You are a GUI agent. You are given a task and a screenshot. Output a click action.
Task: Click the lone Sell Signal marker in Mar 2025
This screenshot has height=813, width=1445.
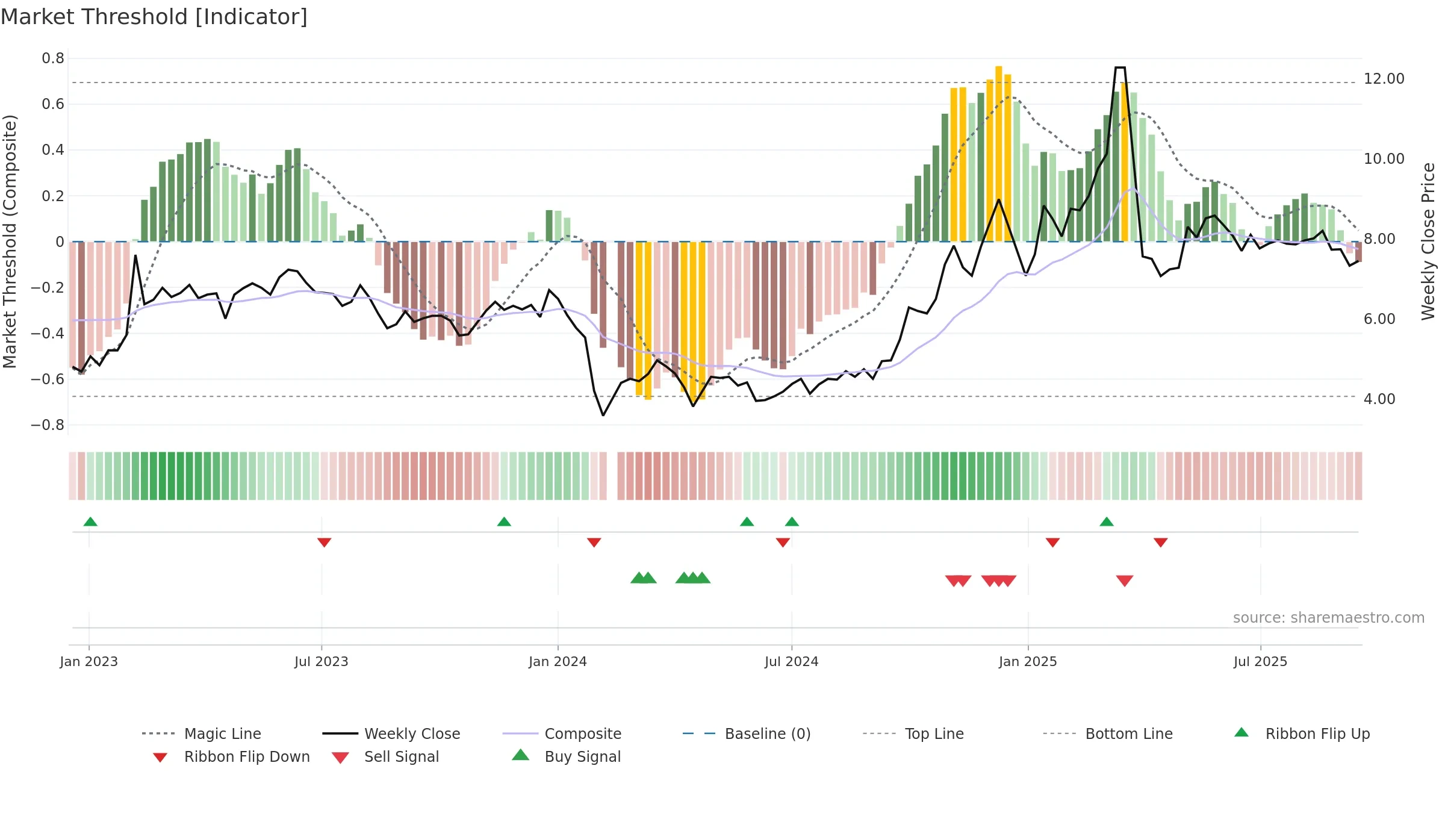[x=1125, y=581]
